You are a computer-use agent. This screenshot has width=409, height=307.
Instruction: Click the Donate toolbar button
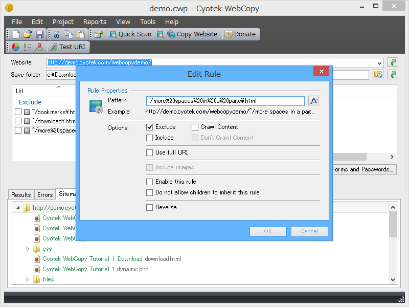(x=240, y=34)
